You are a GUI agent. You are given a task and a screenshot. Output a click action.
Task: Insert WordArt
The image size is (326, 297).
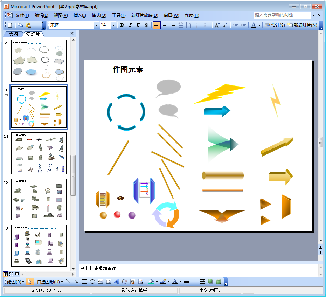(116, 282)
